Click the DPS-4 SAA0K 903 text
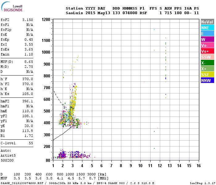216x185 pixels. click(x=110, y=183)
